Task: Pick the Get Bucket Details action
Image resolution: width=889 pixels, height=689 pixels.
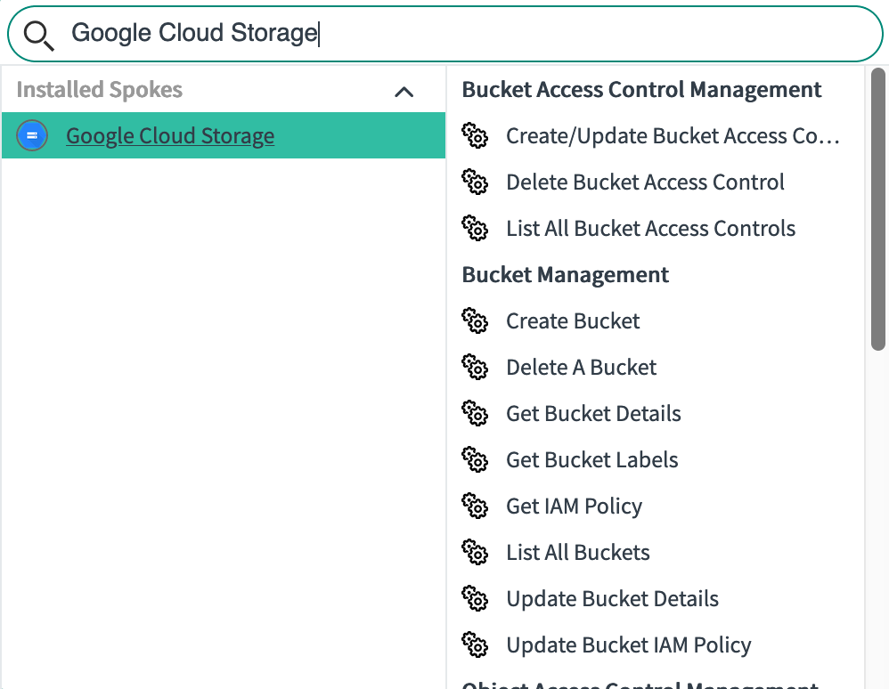Action: [x=593, y=414]
